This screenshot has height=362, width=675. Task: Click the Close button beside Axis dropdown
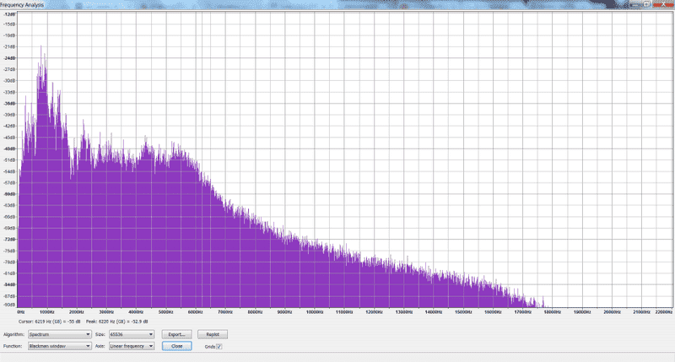pos(176,346)
